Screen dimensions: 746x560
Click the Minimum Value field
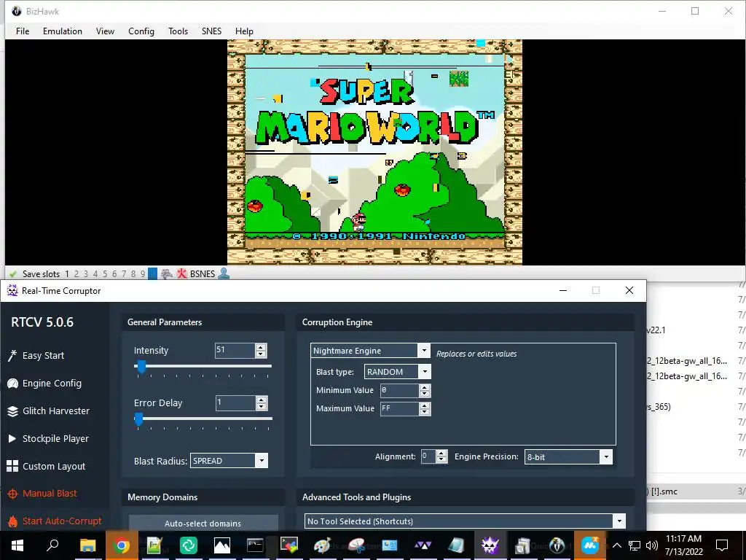pyautogui.click(x=400, y=391)
